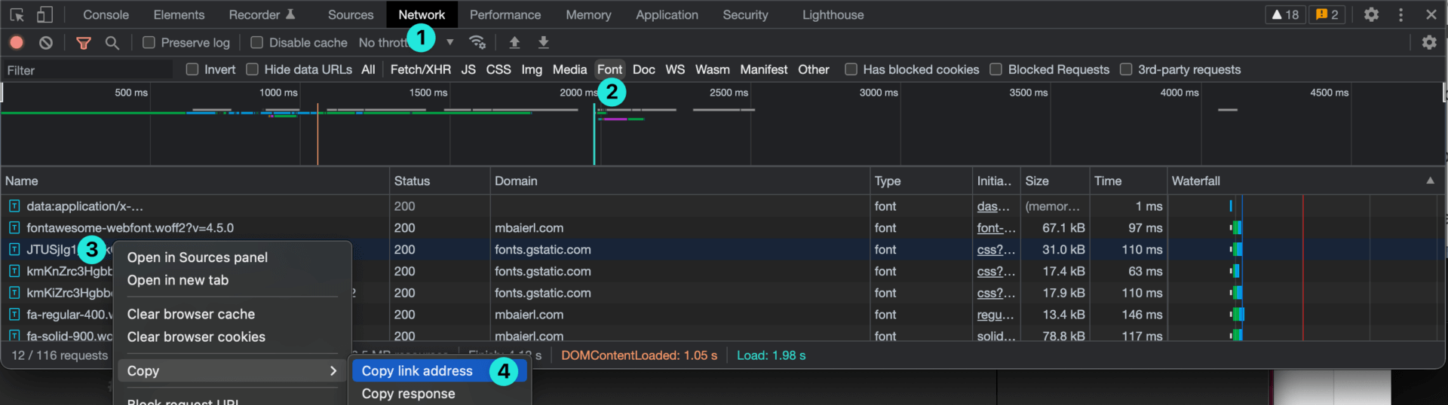Close the DevTools panel
Screen dimensions: 1448x405
pyautogui.click(x=1431, y=14)
